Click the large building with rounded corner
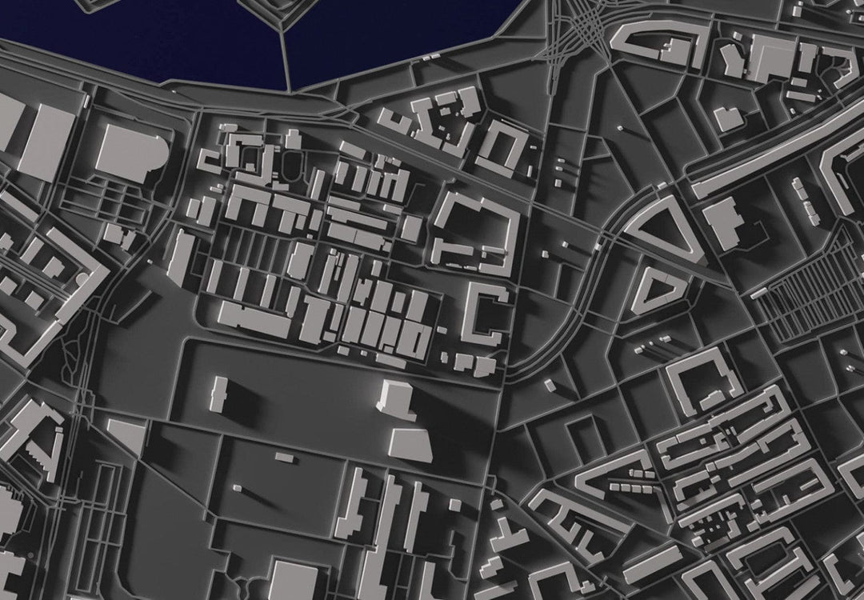The image size is (864, 600). pos(132,152)
